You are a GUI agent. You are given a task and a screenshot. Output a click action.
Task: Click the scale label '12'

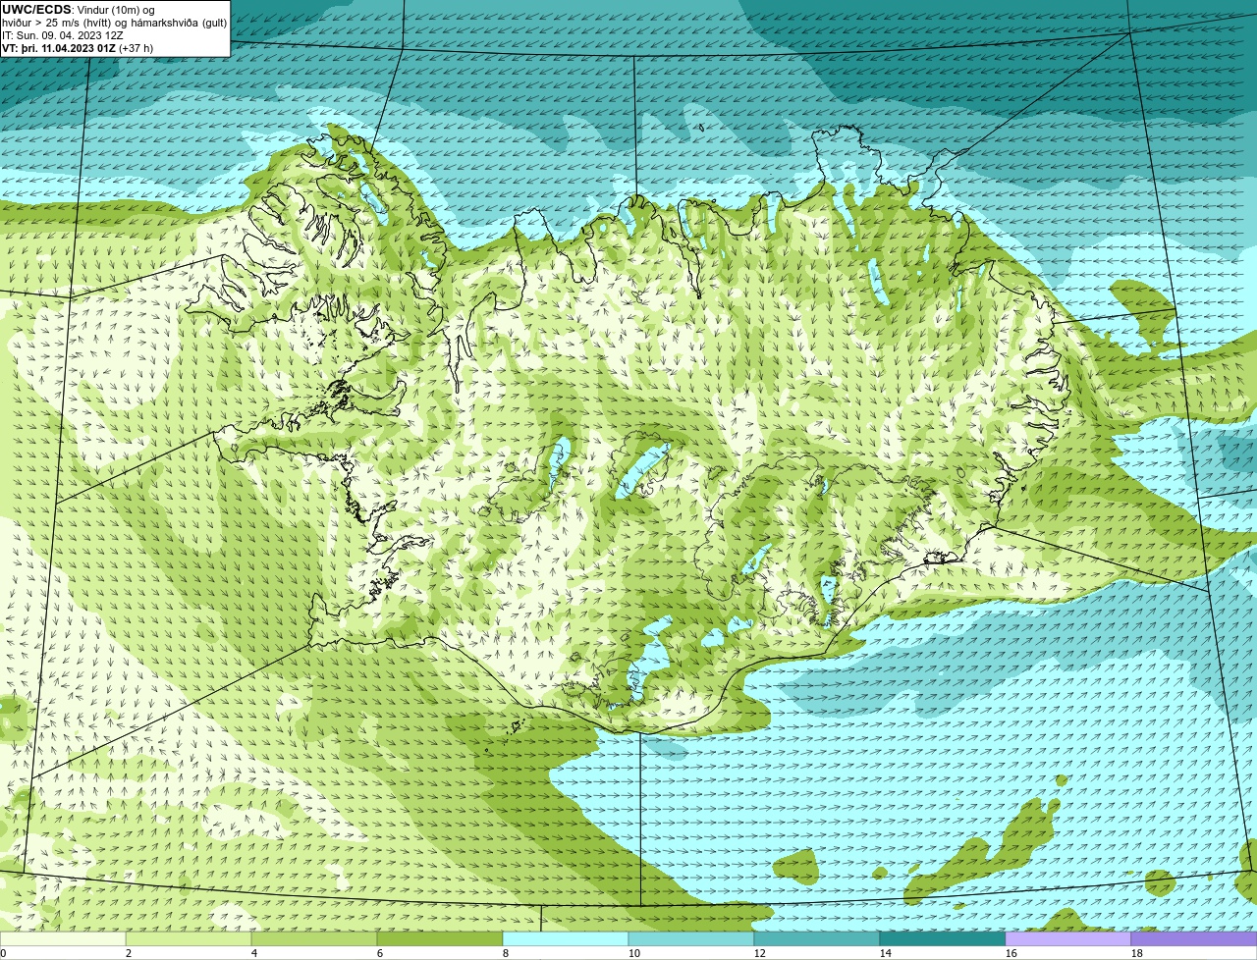pos(760,953)
